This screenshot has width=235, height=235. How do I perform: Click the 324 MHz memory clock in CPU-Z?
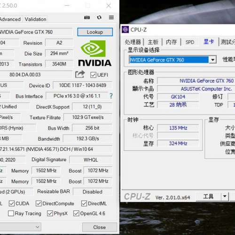(178, 143)
